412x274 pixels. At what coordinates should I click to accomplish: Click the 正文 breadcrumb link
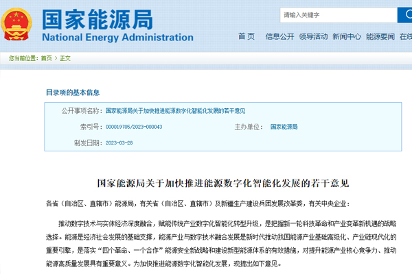coord(65,58)
